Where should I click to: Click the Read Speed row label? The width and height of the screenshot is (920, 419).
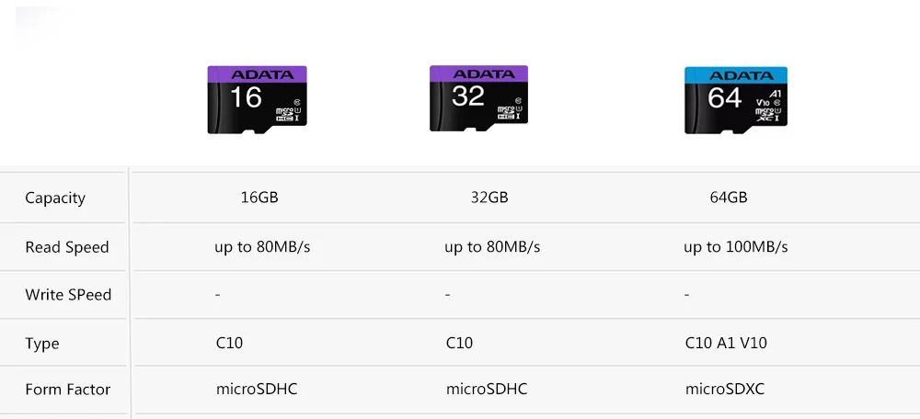point(67,247)
